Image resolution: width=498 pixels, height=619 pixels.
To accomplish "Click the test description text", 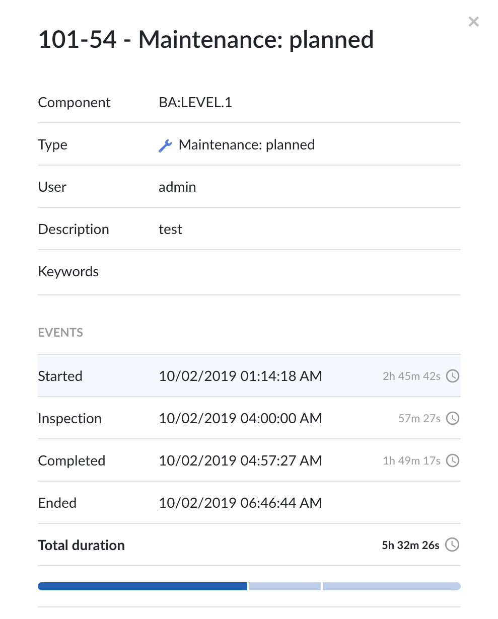I will [170, 229].
